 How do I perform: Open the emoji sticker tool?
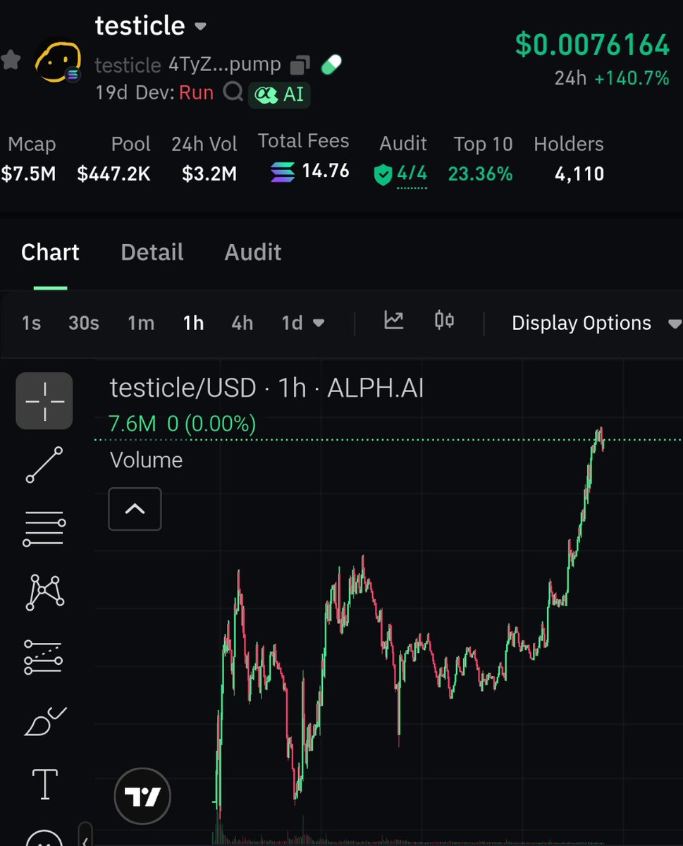coord(44,837)
